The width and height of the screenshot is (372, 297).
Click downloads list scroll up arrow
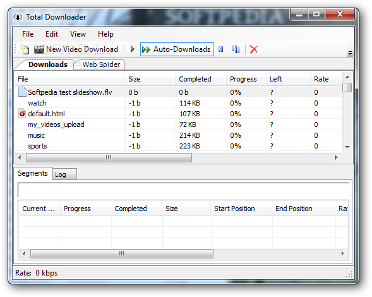pos(347,77)
